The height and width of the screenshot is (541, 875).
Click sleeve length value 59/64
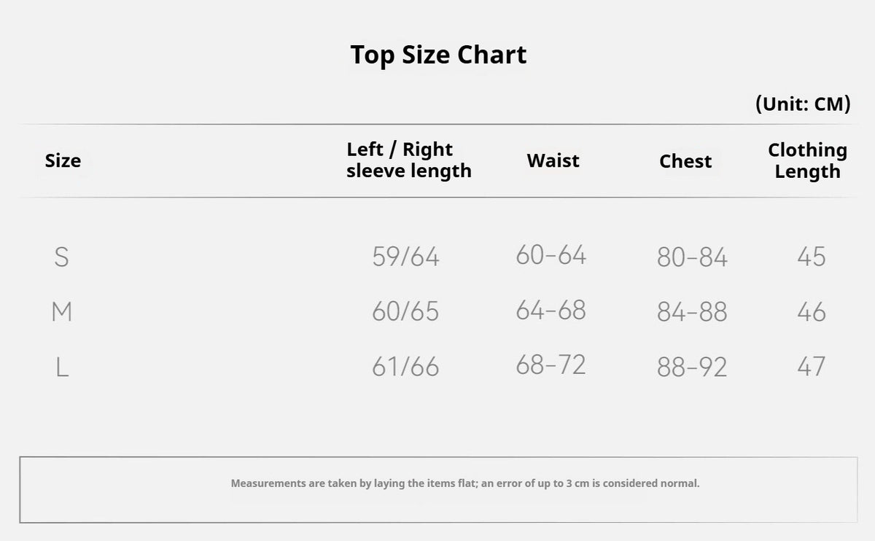coord(405,257)
